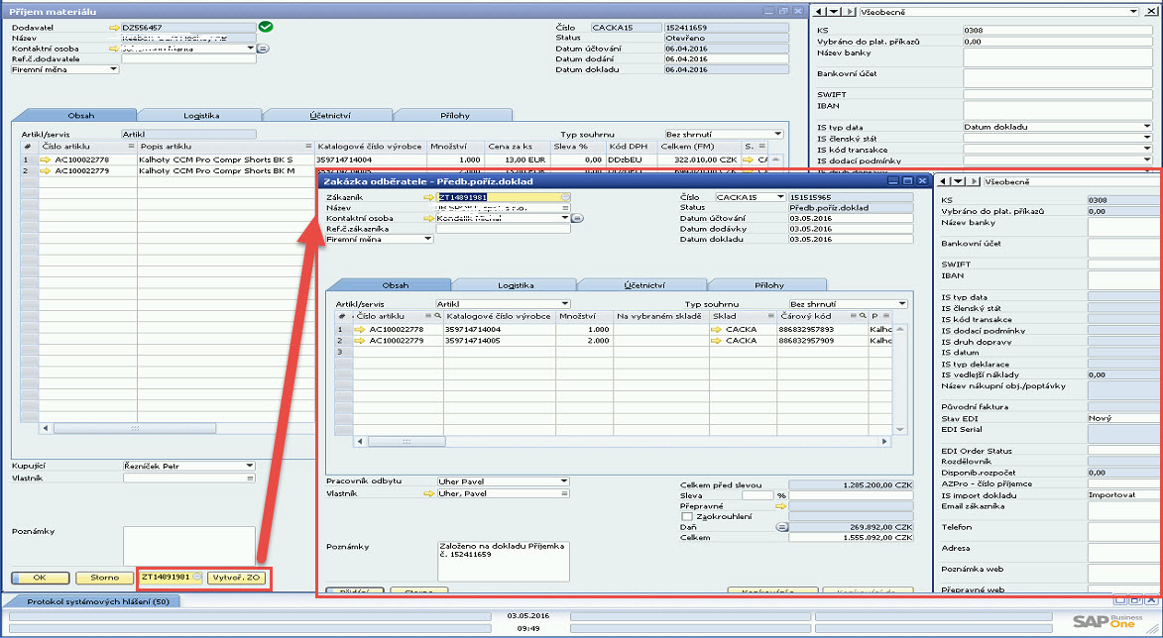Select barcode cell 886832957893
Image resolution: width=1163 pixels, height=638 pixels.
823,329
